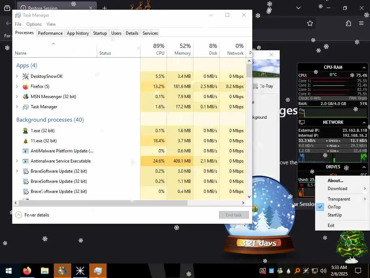Screen dimensions: 370x278
Task: Switch to the Users tab
Action: click(116, 33)
